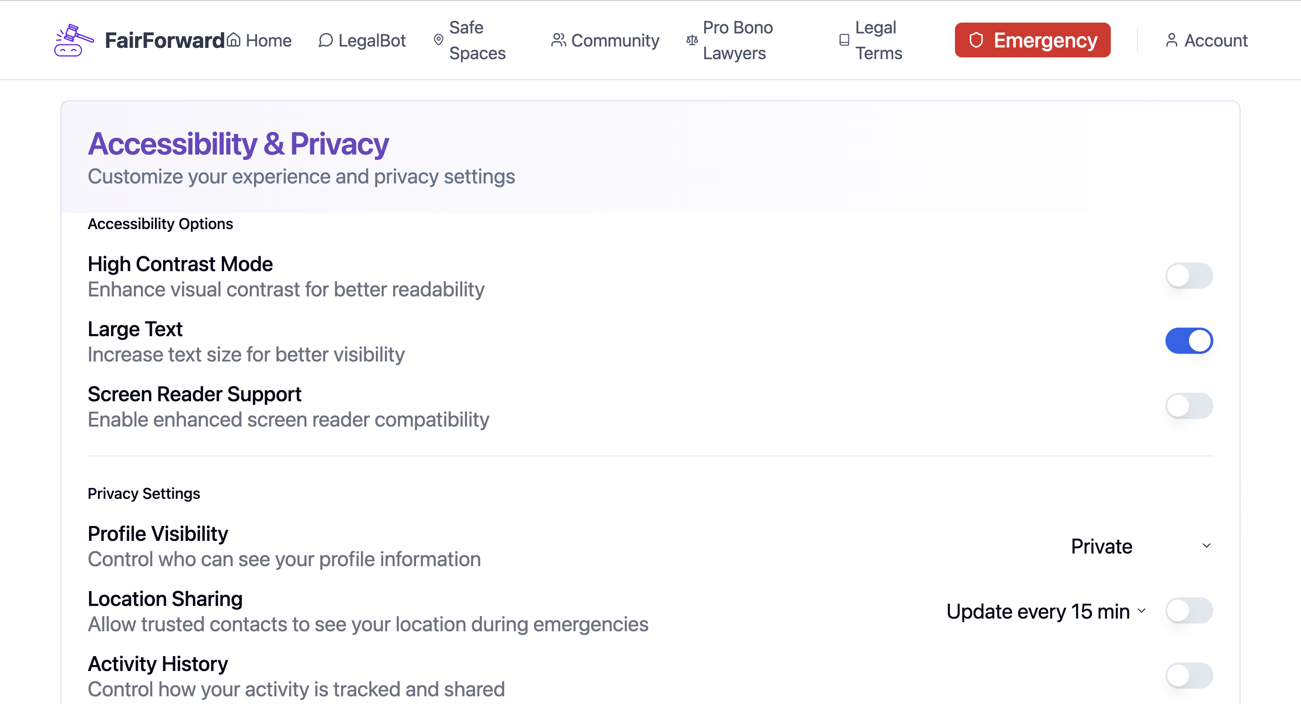Switch on the Activity History toggle
Viewport: 1301px width, 704px height.
pos(1189,676)
